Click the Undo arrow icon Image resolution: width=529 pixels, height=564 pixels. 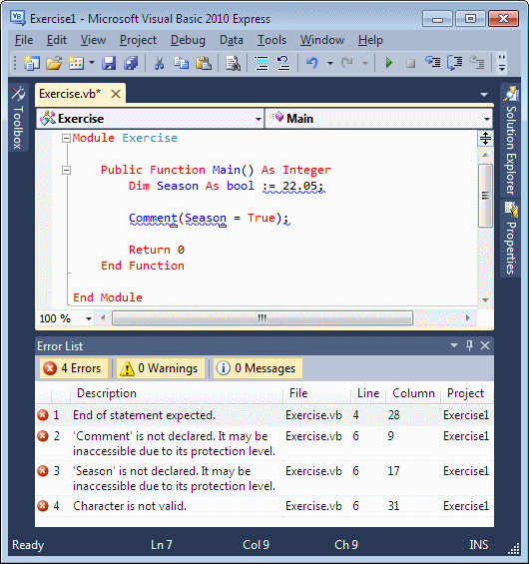pos(312,63)
